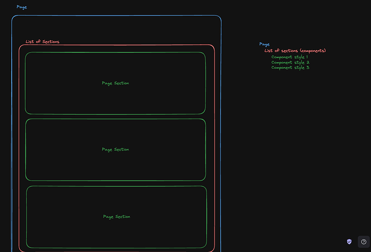371x252 pixels.
Task: Click the top edge of the first green rectangle
Action: 116,52
